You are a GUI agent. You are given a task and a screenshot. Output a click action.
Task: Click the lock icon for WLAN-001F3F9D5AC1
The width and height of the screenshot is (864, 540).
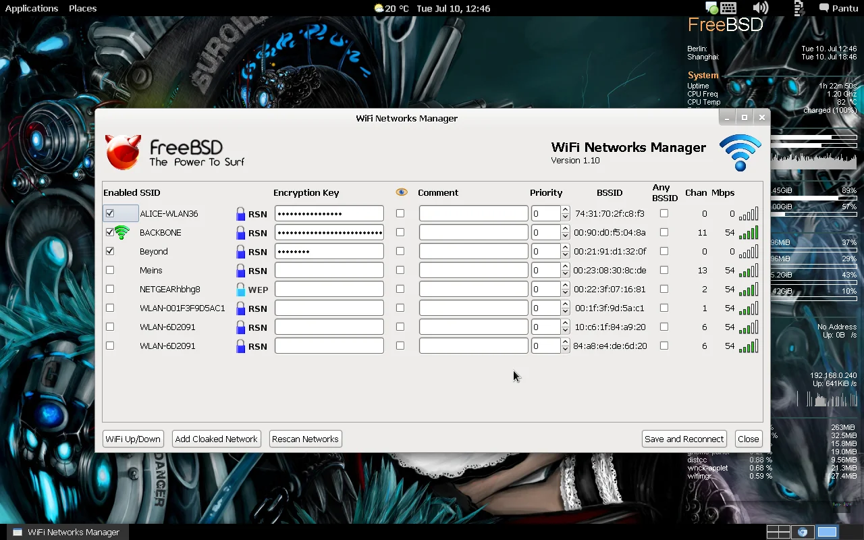click(x=240, y=308)
